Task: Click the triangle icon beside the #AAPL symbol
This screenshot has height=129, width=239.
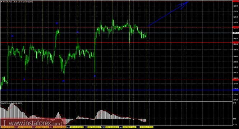Action: tap(1, 2)
